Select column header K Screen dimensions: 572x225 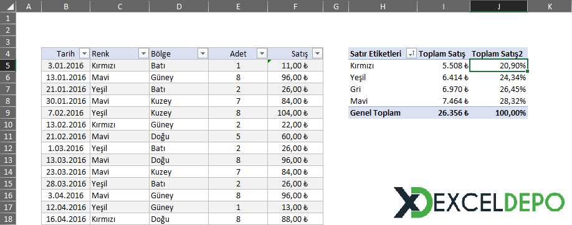tap(550, 6)
